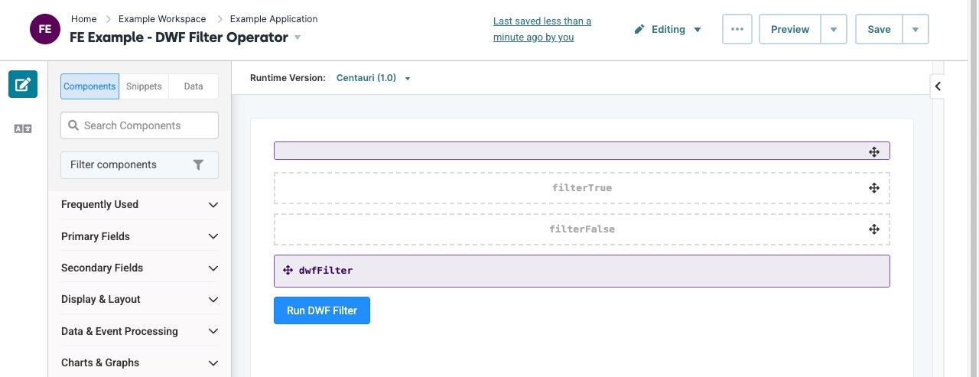The width and height of the screenshot is (979, 377).
Task: Click the Search Components input field
Action: click(x=139, y=125)
